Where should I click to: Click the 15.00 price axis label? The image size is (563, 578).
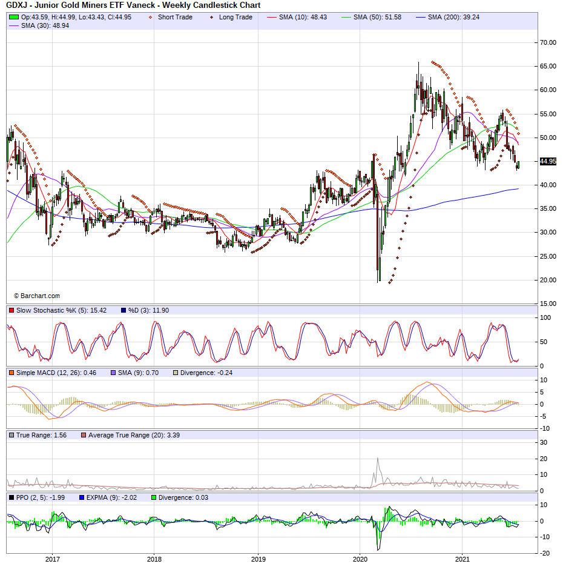(548, 304)
